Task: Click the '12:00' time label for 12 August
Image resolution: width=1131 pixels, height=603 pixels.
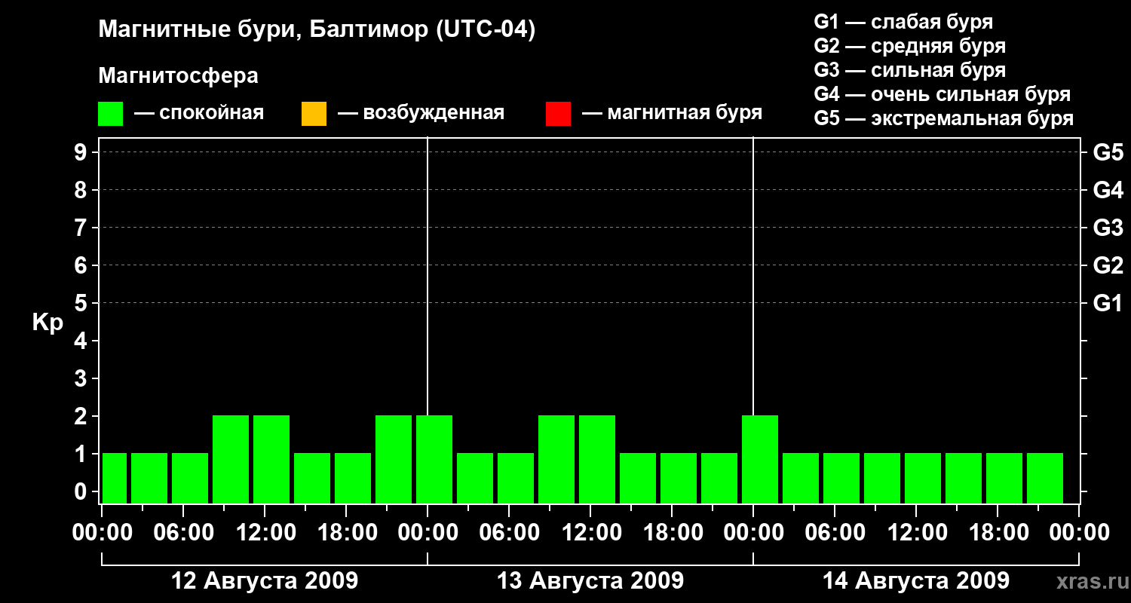Action: click(265, 532)
